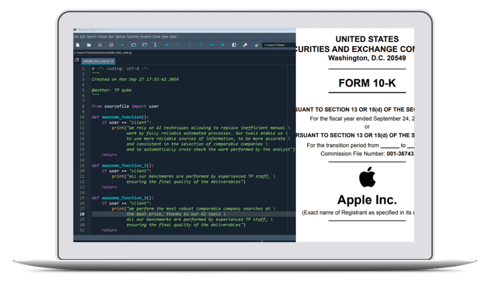The height and width of the screenshot is (289, 483).
Task: Open the PYTHONPATH manager icon
Action: point(256,45)
